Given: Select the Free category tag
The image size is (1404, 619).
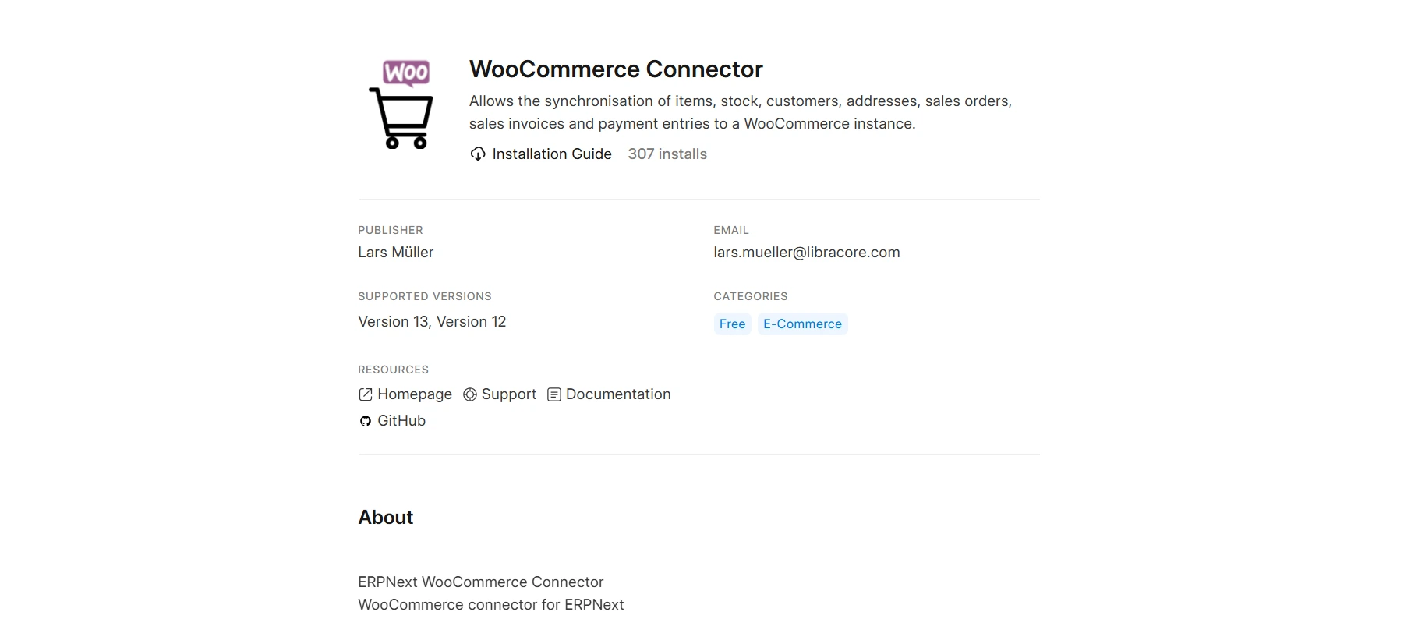Looking at the screenshot, I should click(732, 324).
